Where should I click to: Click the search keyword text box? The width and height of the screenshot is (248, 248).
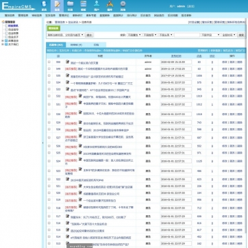point(187,35)
